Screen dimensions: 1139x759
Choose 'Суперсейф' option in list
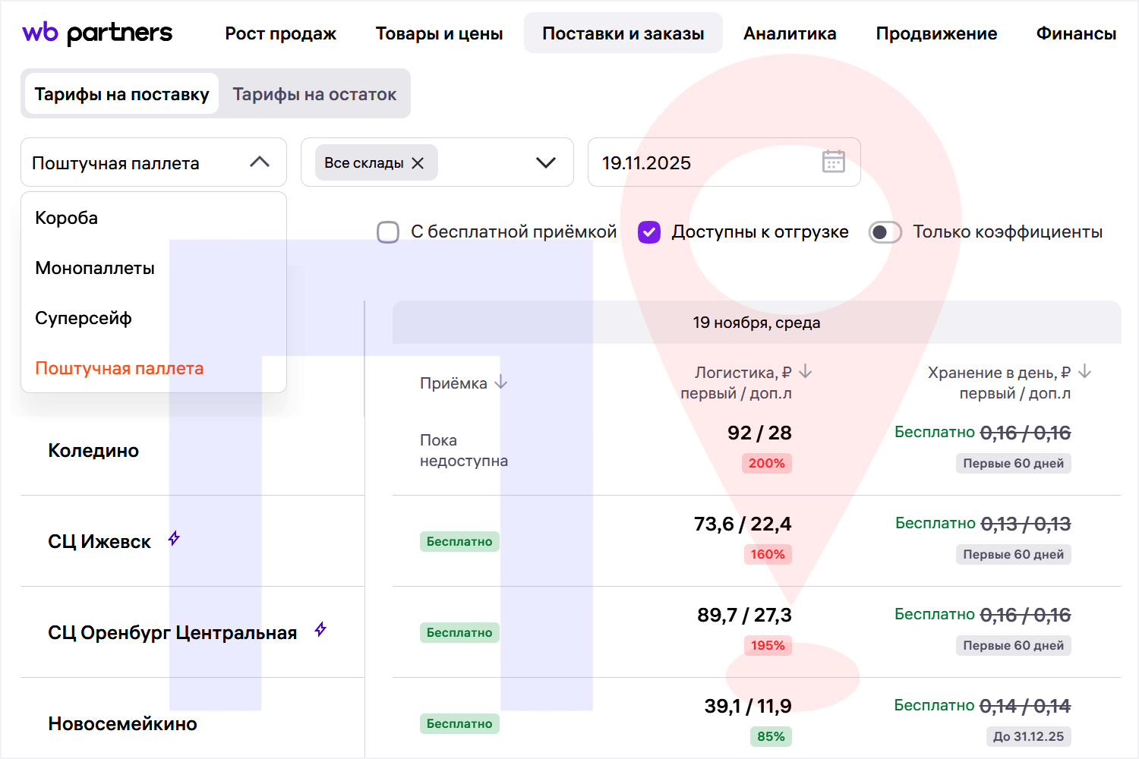point(84,318)
